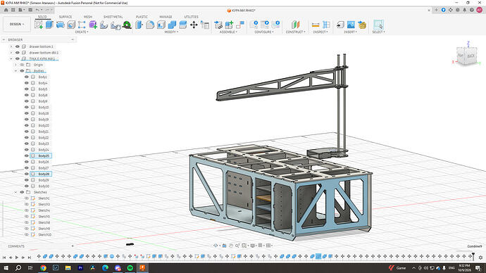Switch to the MANAGE tab

tap(166, 17)
